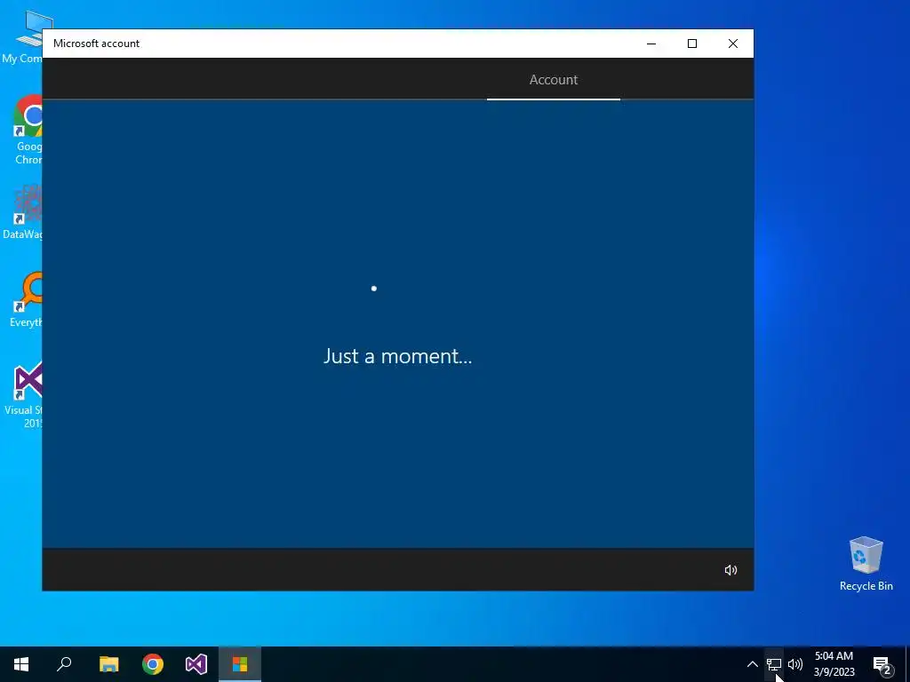Minimize the Microsoft account window
The height and width of the screenshot is (682, 910).
click(651, 44)
